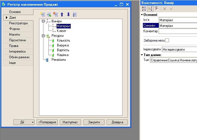Toggle the Заборона незаповнених checkbox
The height and width of the screenshot is (140, 197).
point(167,40)
